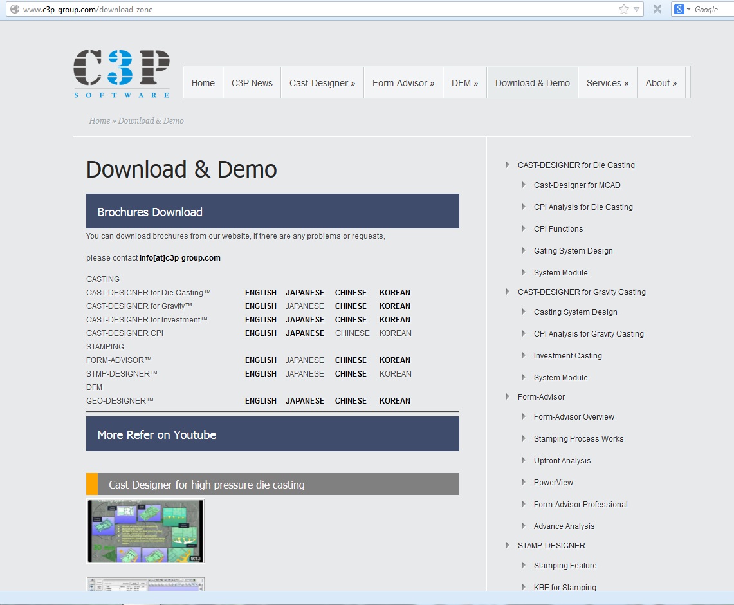This screenshot has width=734, height=605.
Task: Bookmark this page with the star icon
Action: (623, 10)
